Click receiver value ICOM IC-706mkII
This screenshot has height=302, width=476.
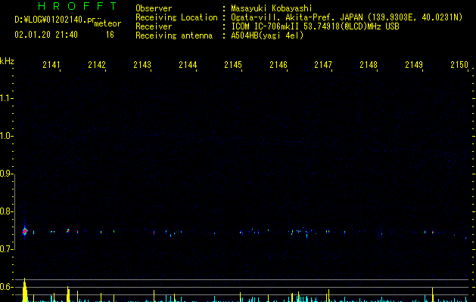click(265, 26)
